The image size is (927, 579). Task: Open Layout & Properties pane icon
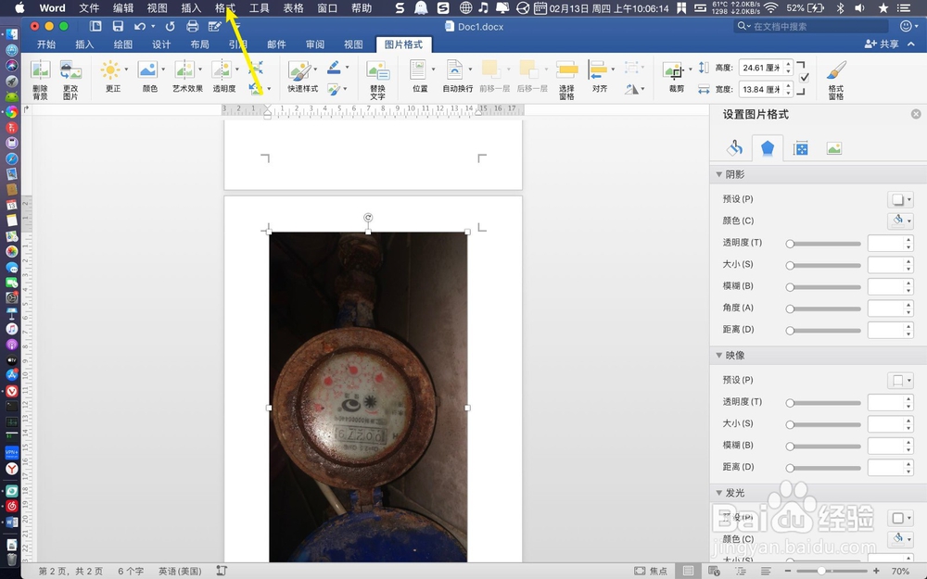[x=801, y=148]
